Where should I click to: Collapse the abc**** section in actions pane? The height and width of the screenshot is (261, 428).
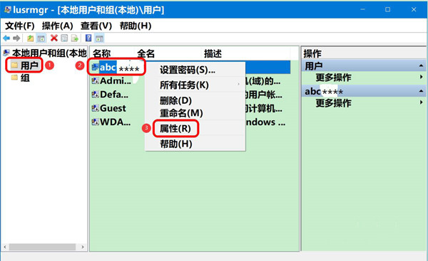coord(421,91)
